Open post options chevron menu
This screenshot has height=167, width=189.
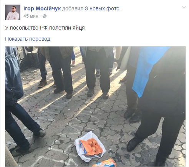coord(184,7)
